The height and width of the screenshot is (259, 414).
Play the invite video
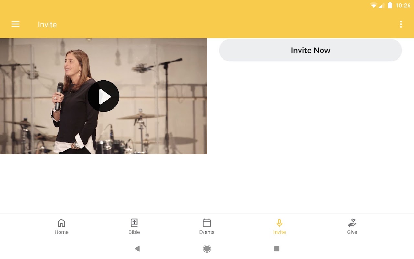(x=103, y=96)
